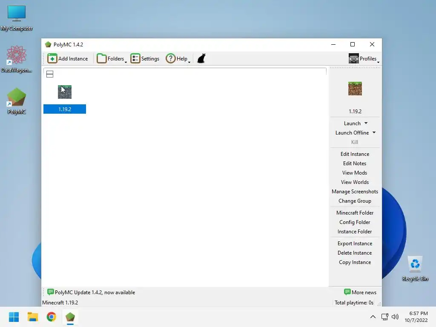Expand the Launch dropdown arrow

[x=366, y=123]
